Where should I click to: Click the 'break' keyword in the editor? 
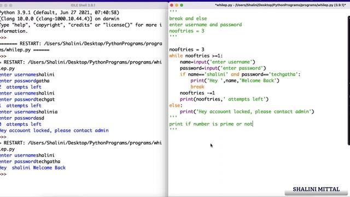point(197,86)
